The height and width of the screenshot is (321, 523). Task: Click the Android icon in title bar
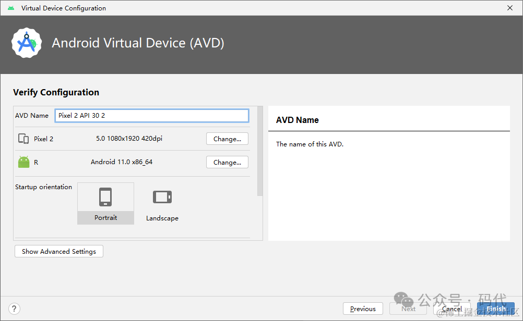(x=11, y=8)
